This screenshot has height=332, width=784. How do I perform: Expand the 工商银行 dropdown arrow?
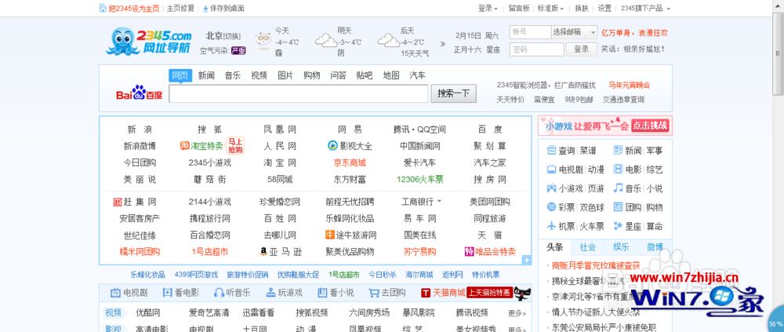click(x=440, y=201)
